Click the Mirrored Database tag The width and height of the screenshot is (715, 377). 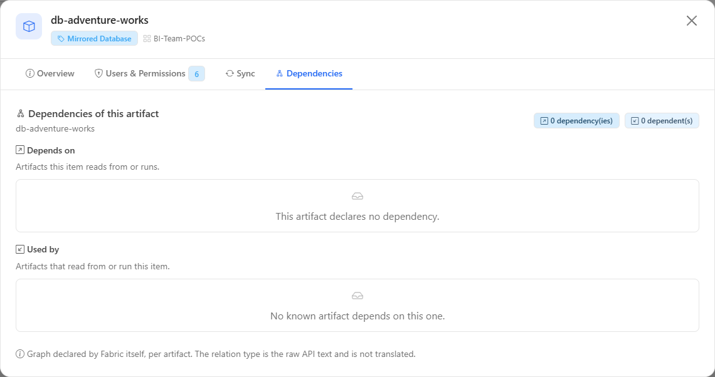coord(94,39)
